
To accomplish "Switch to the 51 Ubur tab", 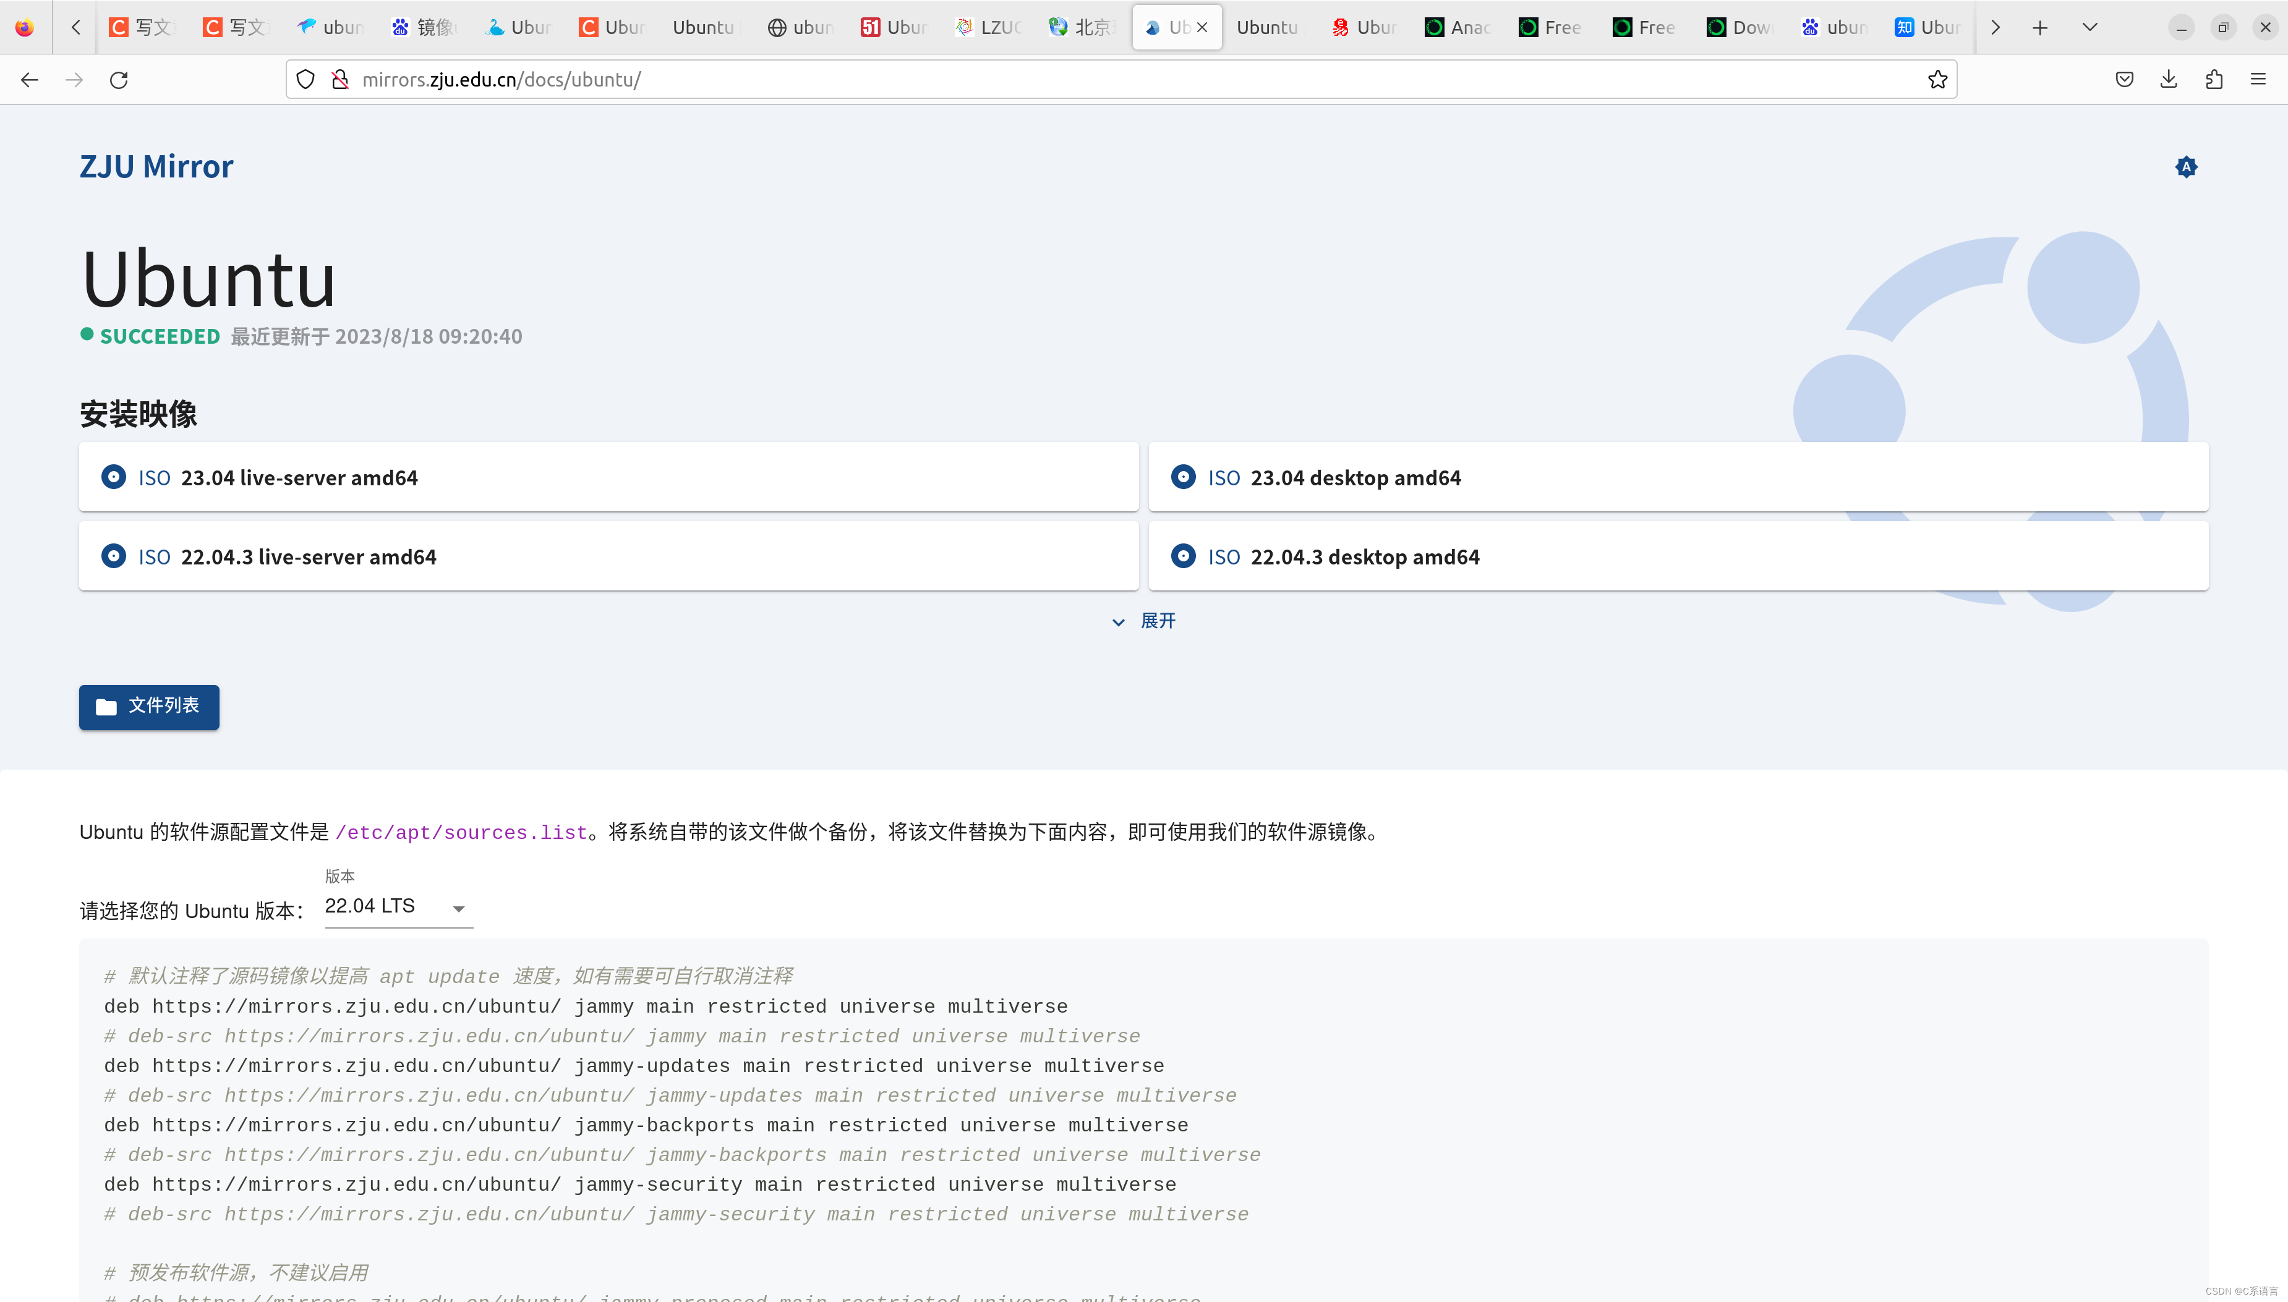I will [895, 28].
